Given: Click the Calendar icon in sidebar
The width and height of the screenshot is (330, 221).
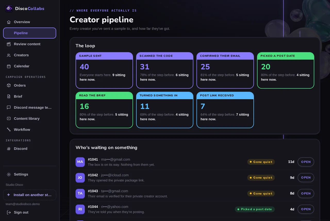Looking at the screenshot, I should [x=9, y=66].
